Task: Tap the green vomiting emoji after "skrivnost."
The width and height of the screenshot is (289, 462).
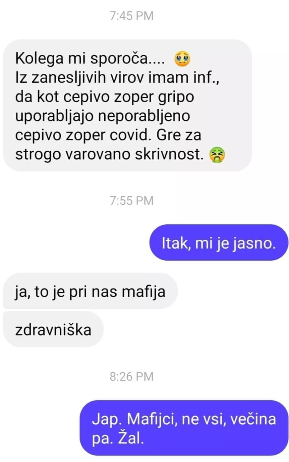Action: click(217, 154)
